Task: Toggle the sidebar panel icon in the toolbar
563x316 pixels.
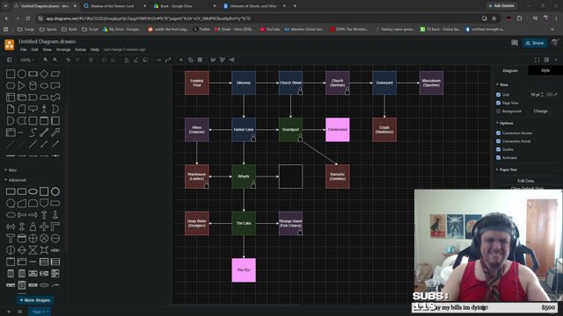Action: [10, 60]
